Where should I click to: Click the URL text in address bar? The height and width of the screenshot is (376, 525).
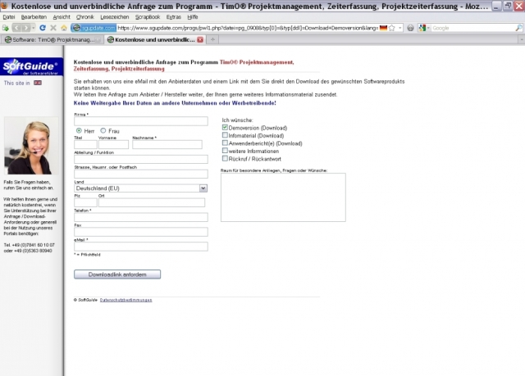pyautogui.click(x=248, y=28)
